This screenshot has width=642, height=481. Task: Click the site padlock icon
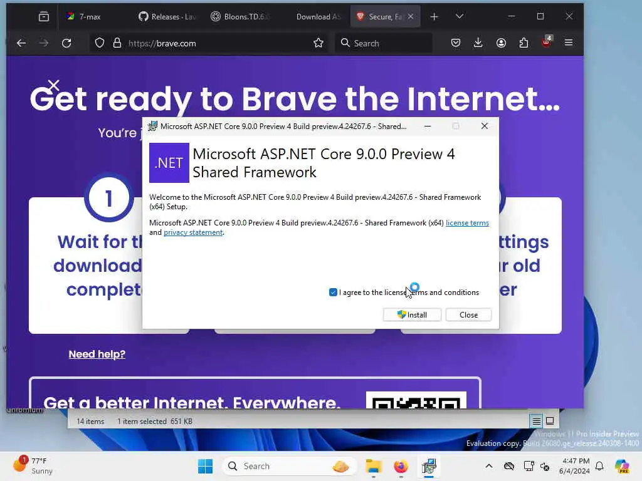click(117, 43)
